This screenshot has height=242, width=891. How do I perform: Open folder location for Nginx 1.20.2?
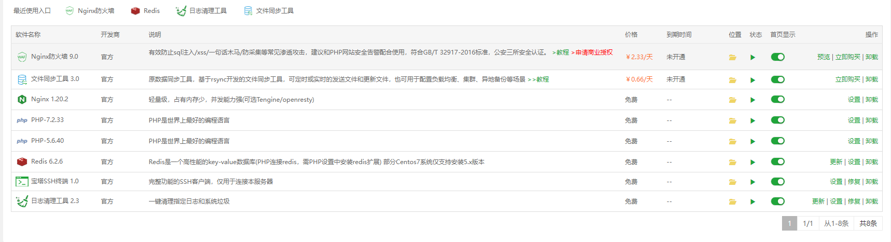[x=732, y=100]
